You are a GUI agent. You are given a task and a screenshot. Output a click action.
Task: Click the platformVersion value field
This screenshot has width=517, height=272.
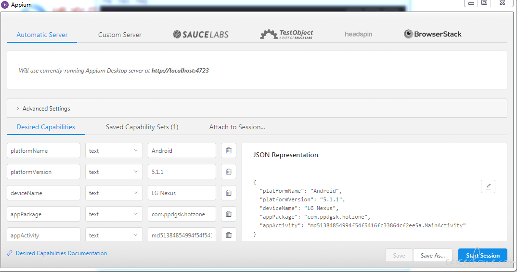click(181, 172)
